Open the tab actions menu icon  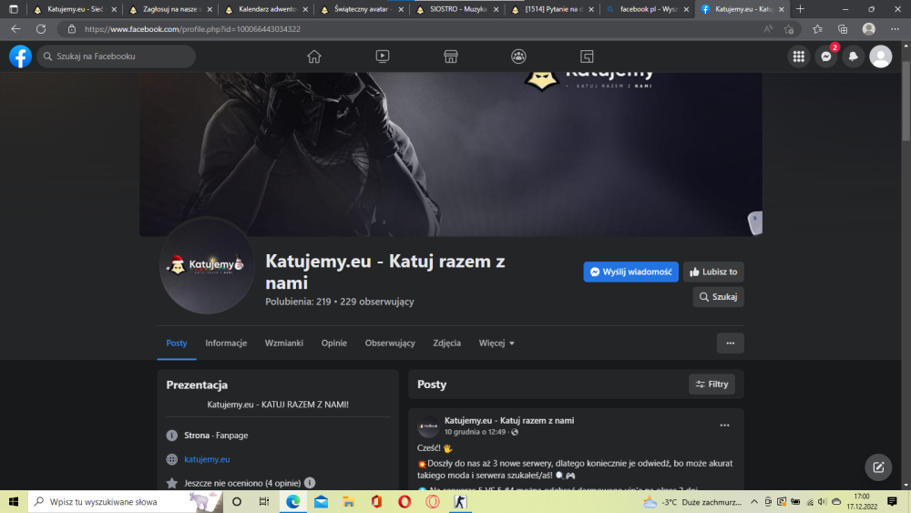14,9
